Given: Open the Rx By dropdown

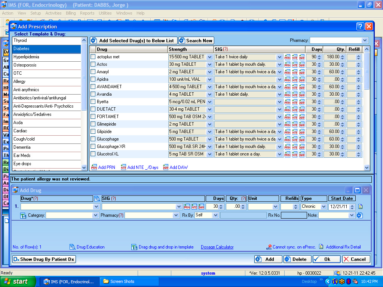Looking at the screenshot, I should pos(215,215).
